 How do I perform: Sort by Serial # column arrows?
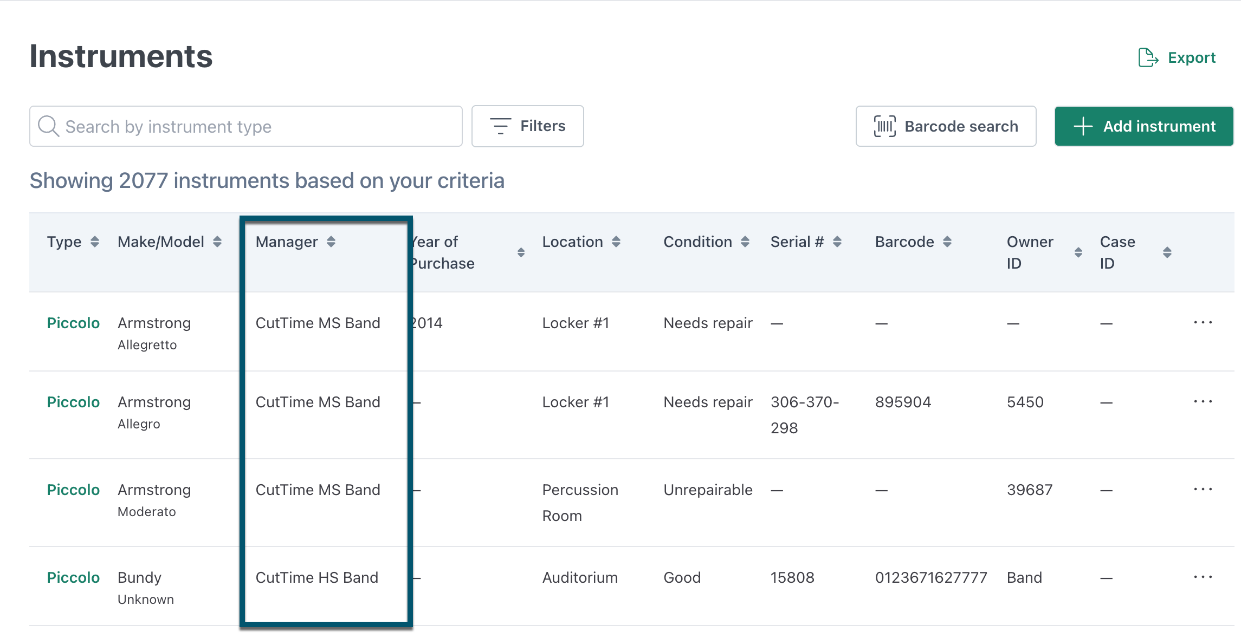point(837,242)
